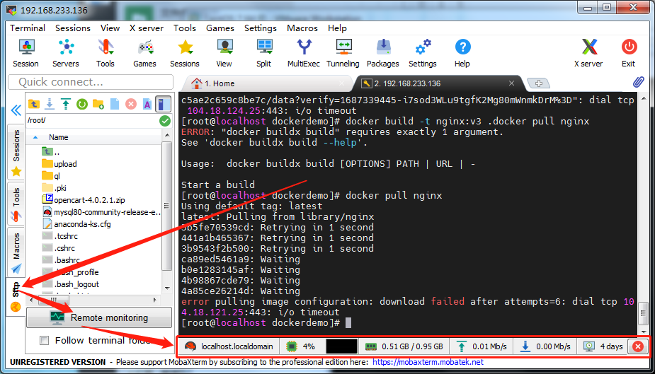Click the Tunneling toolbar icon
Viewport: 655px width, 374px height.
pyautogui.click(x=343, y=53)
